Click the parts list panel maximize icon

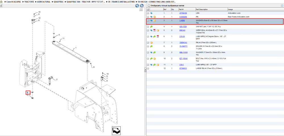click(x=282, y=6)
